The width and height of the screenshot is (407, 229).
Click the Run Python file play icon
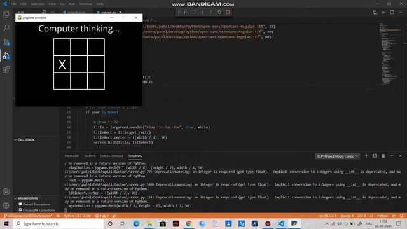point(383,12)
